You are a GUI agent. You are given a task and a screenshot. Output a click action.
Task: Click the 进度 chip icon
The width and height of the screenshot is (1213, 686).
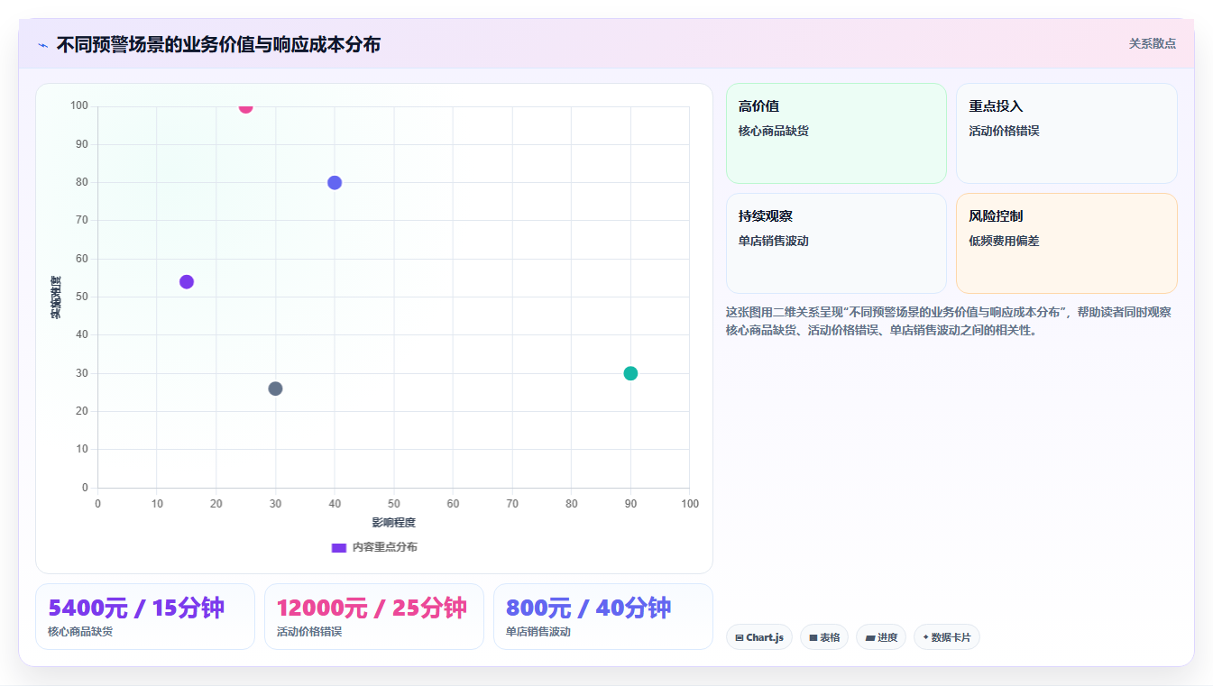tap(870, 637)
